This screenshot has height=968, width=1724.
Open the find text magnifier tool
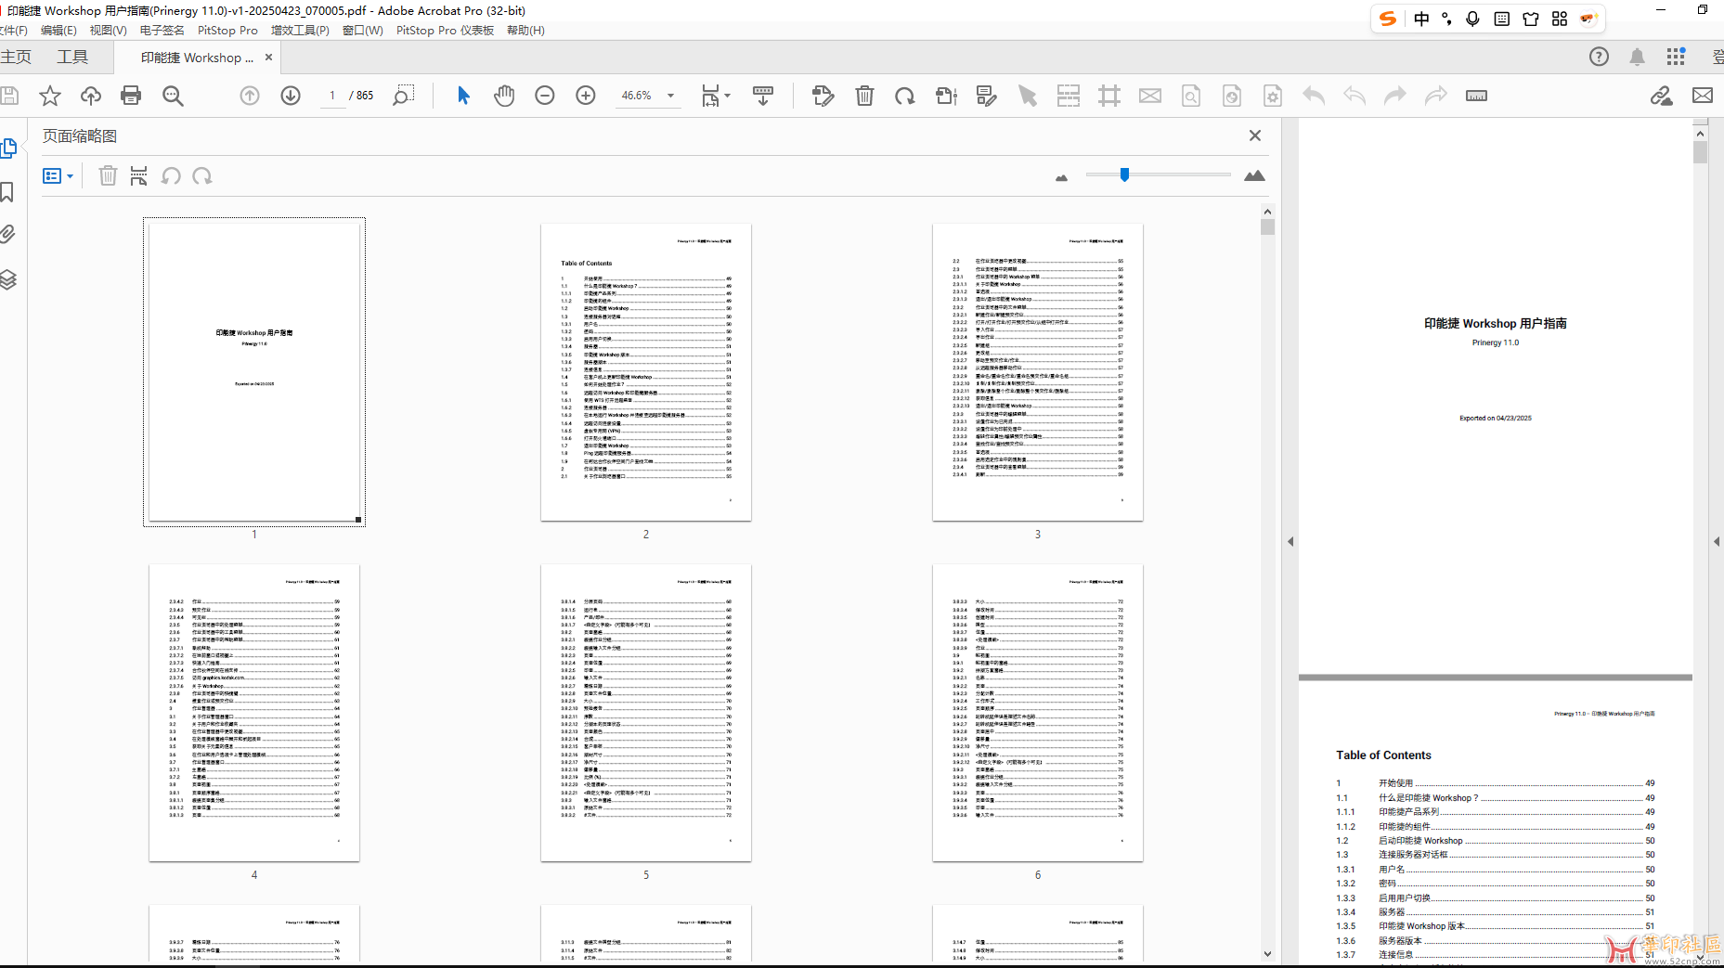tap(173, 96)
